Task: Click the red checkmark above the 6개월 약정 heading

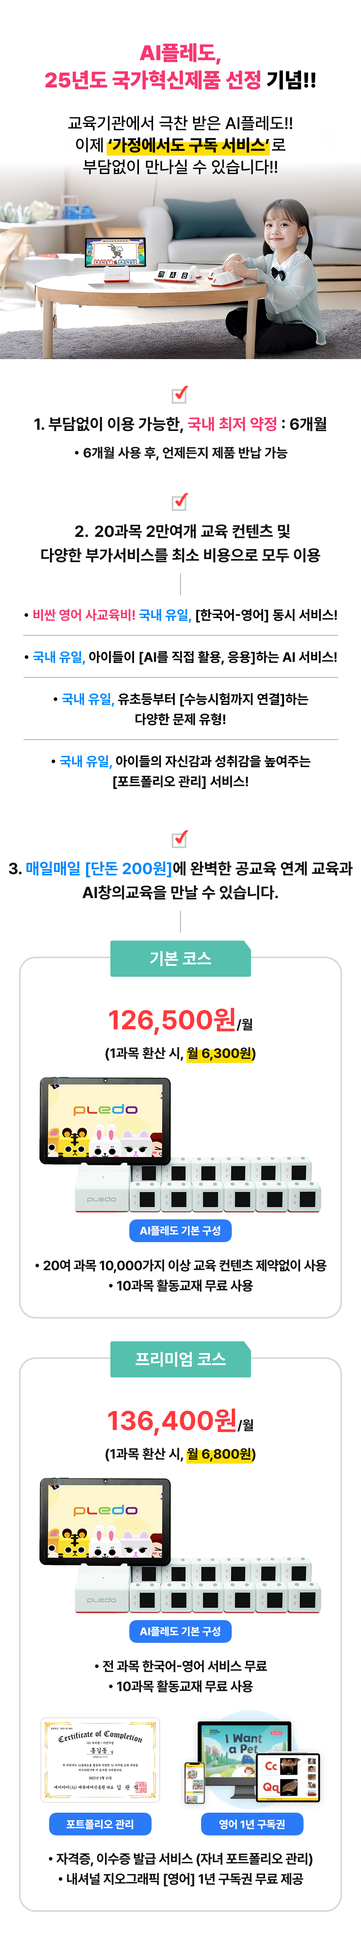Action: click(180, 394)
